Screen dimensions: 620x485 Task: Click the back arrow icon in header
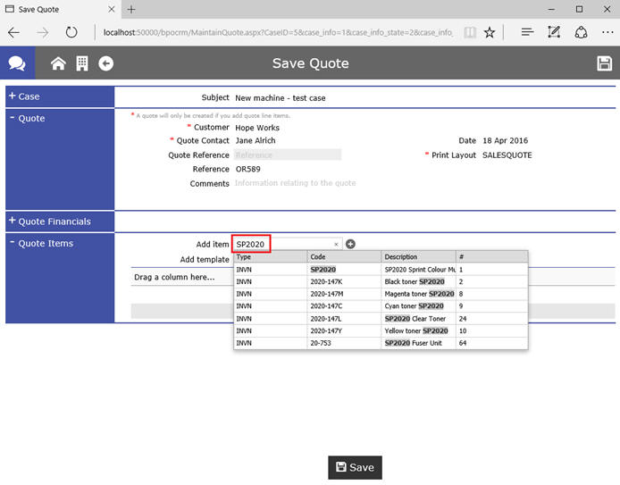[x=105, y=63]
